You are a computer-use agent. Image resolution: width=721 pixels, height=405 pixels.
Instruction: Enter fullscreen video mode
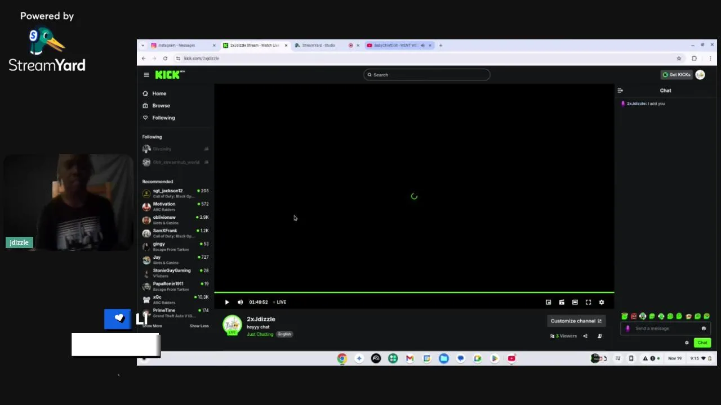click(588, 302)
